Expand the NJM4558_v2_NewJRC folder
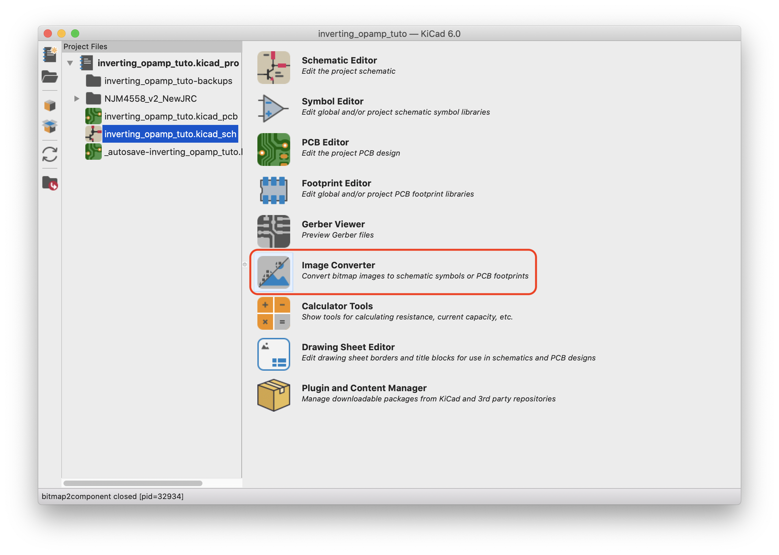The width and height of the screenshot is (779, 555). click(x=77, y=99)
